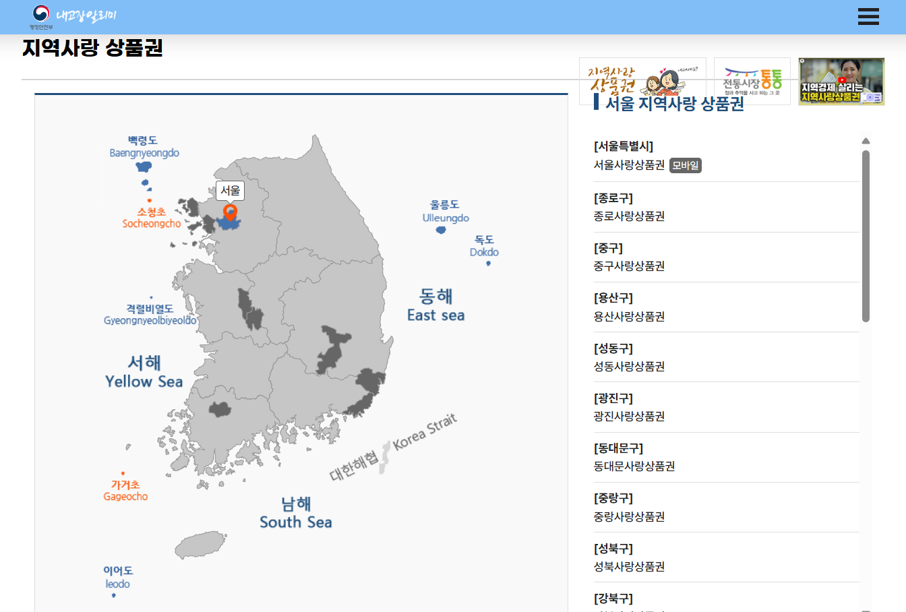Select the 모바일 badge next to 서울사랑상품권
The width and height of the screenshot is (906, 612).
[x=685, y=165]
